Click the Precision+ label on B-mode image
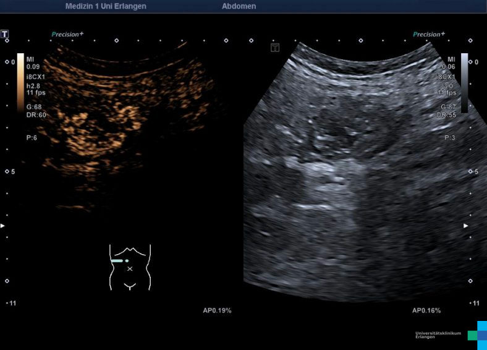Viewport: 487px width, 350px height. tap(428, 35)
